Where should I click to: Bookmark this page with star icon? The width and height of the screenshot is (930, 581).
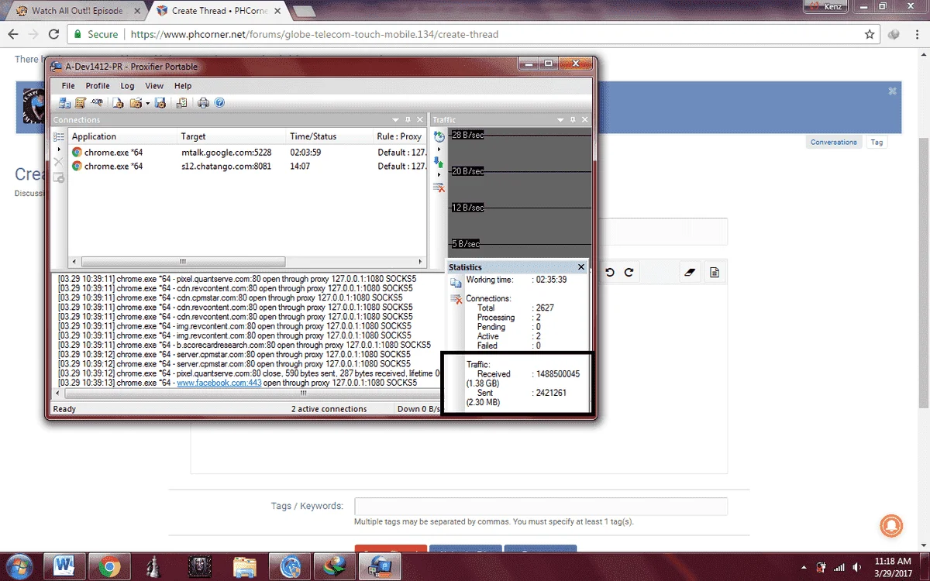[x=870, y=35]
